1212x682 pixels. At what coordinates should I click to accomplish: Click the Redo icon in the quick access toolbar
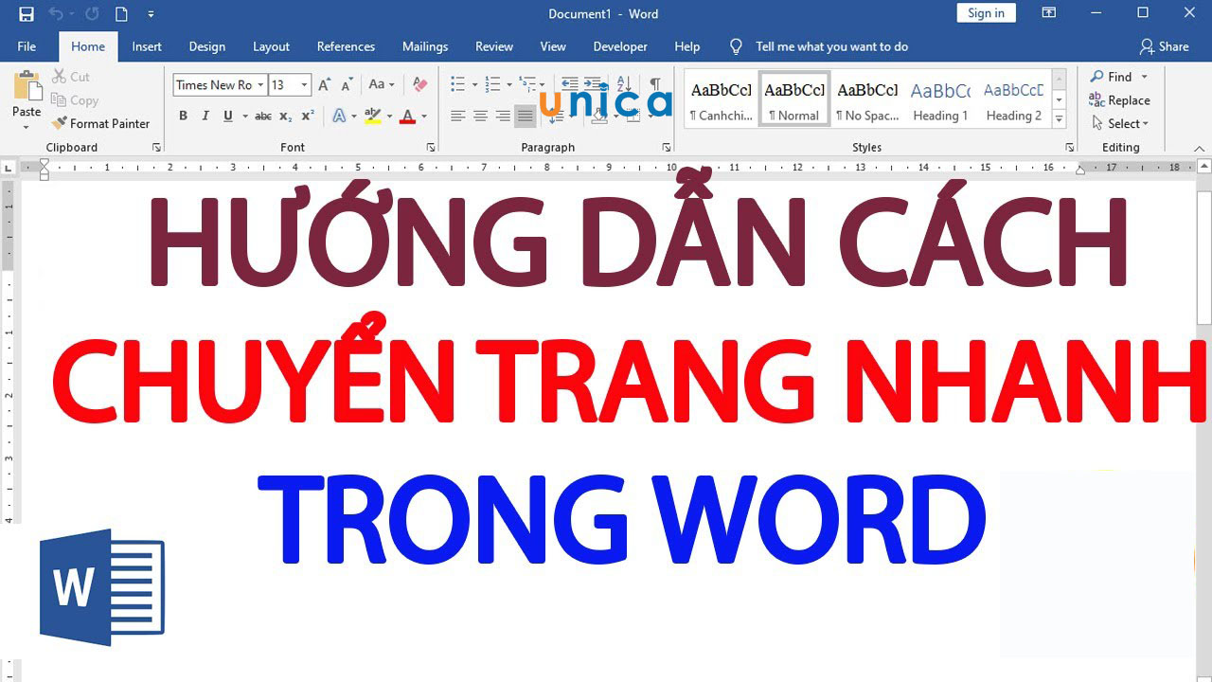coord(92,14)
